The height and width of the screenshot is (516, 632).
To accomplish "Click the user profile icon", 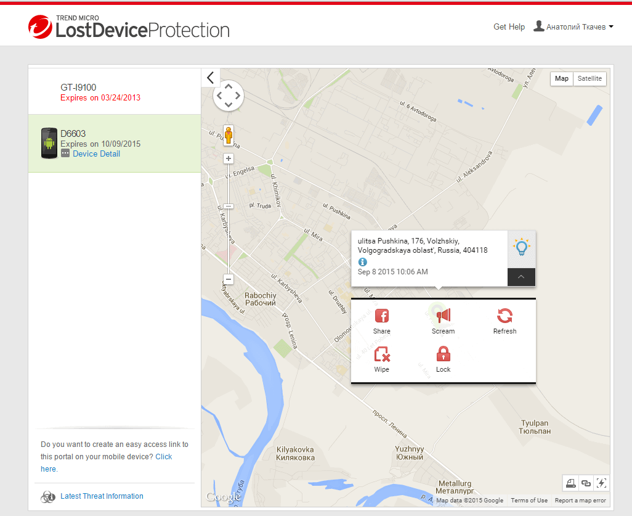I will 538,26.
